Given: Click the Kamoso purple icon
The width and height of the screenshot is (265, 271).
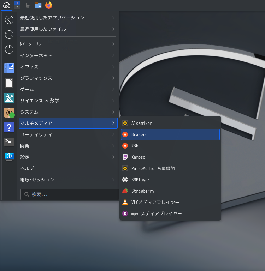Looking at the screenshot, I should 125,157.
